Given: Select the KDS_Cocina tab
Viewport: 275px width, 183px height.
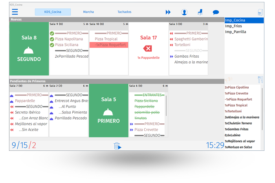Looking at the screenshot, I should [53, 12].
